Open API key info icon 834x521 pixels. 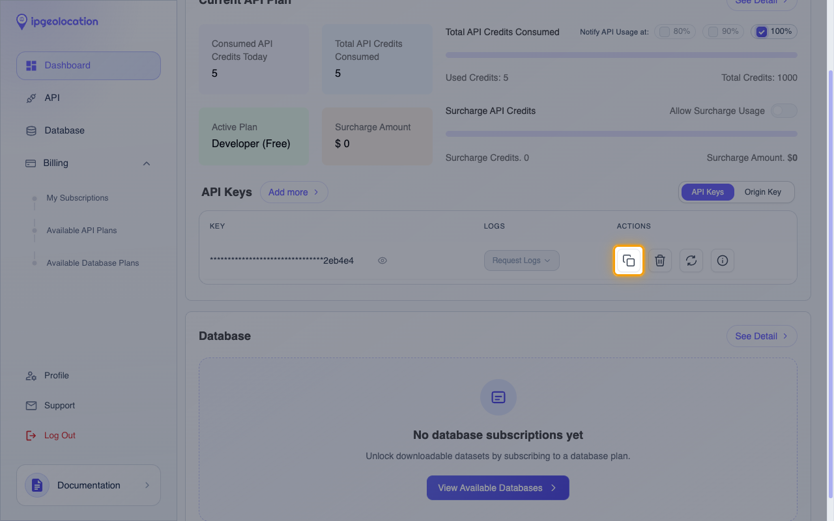723,260
